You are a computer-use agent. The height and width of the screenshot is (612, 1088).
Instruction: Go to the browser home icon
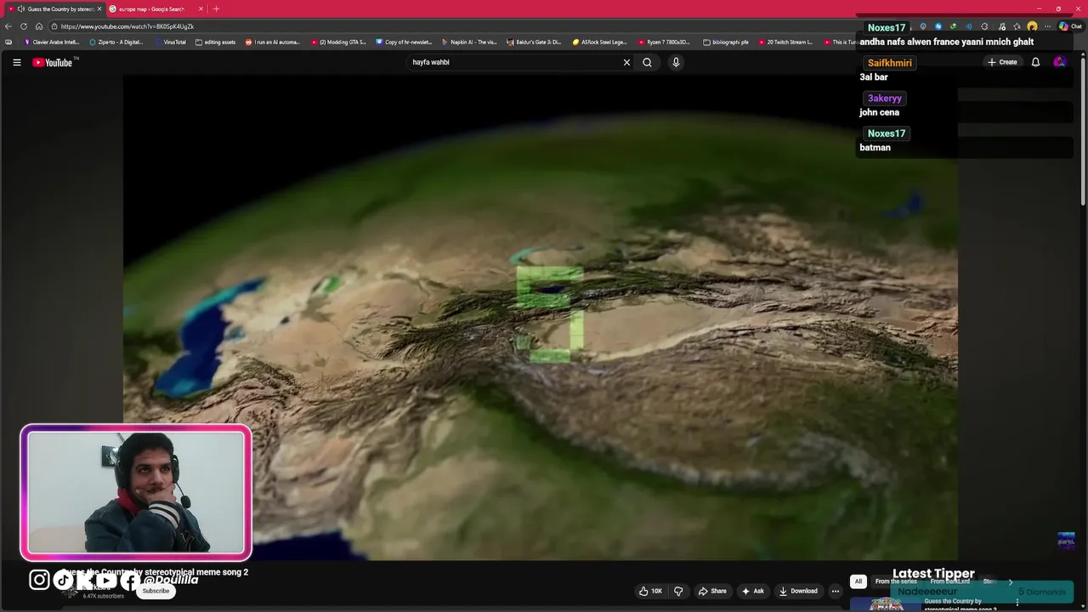38,26
